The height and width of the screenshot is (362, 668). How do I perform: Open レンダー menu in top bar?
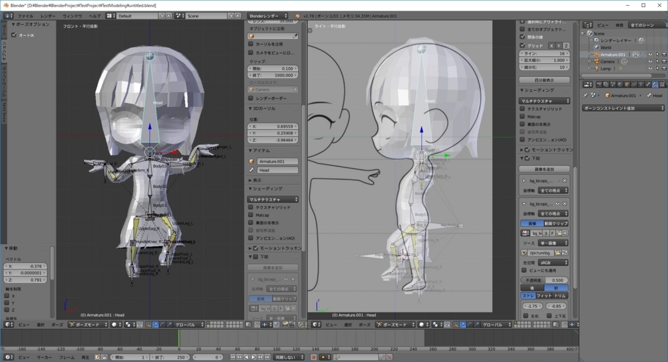click(48, 16)
